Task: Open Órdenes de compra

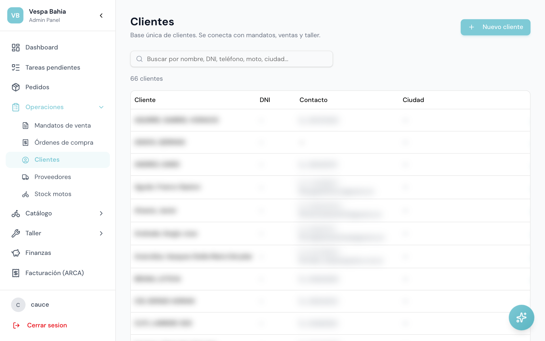Action: coord(58,143)
